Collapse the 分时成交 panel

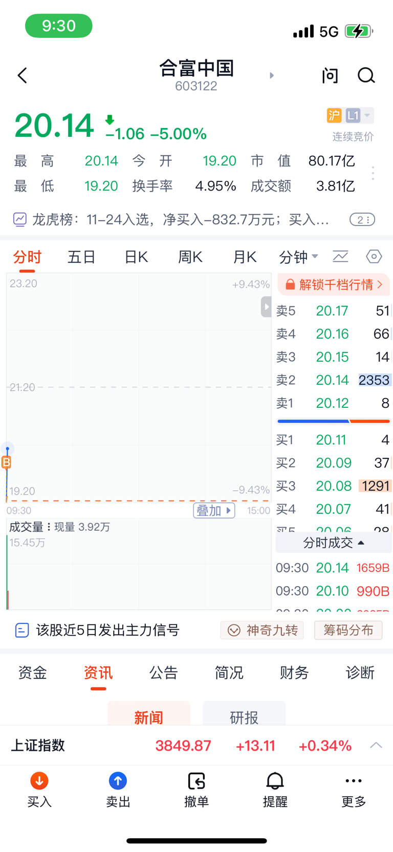tap(334, 543)
